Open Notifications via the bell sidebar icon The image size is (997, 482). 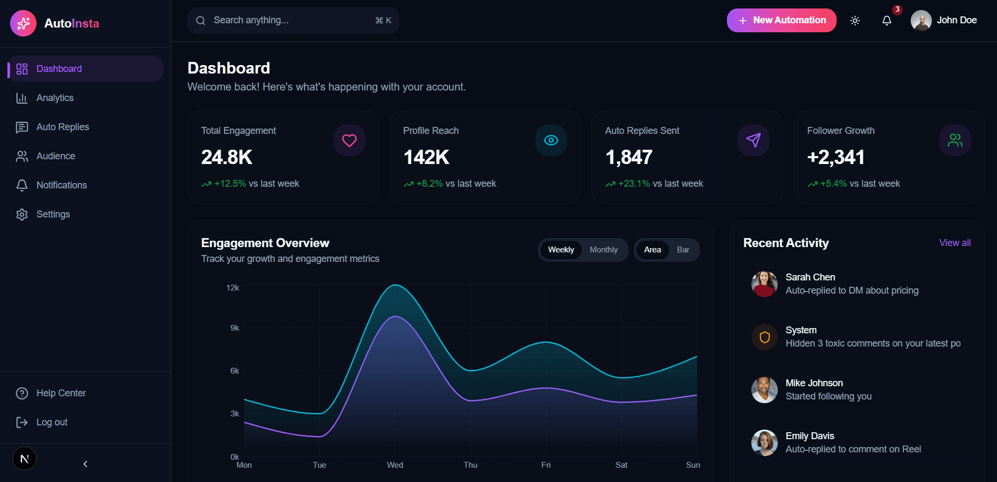click(x=22, y=185)
